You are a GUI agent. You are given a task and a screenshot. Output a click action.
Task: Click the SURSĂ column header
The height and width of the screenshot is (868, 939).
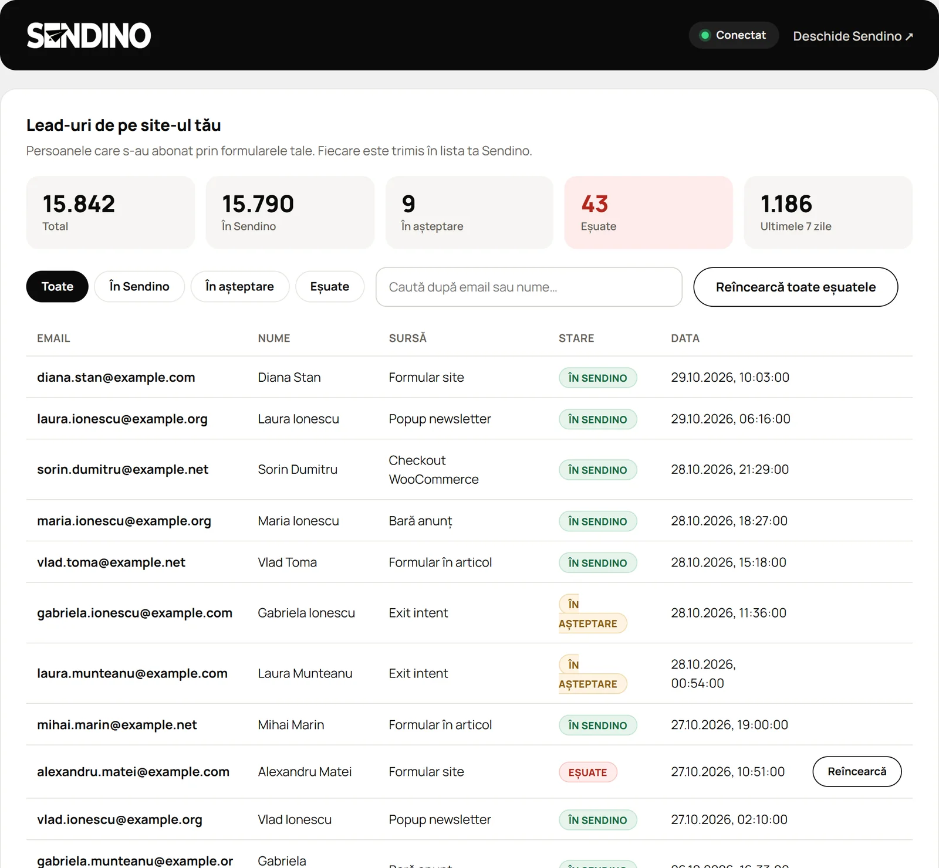[x=407, y=338]
